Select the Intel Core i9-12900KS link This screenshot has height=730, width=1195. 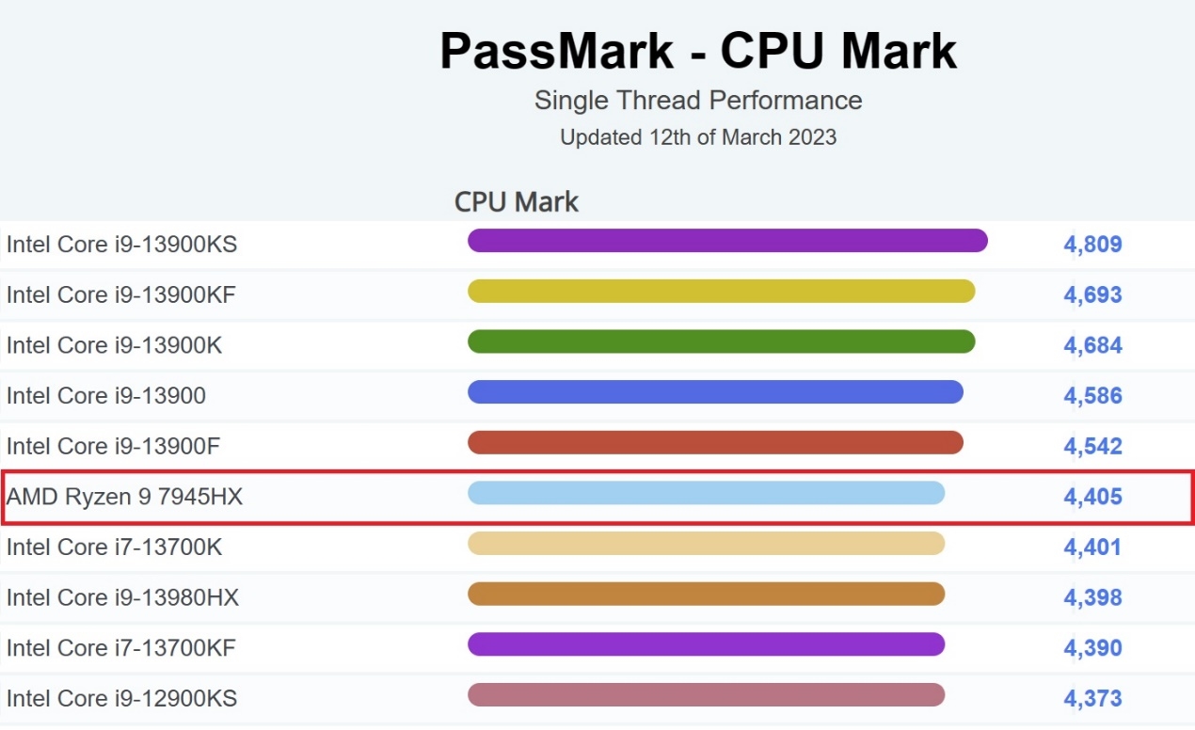click(x=121, y=698)
